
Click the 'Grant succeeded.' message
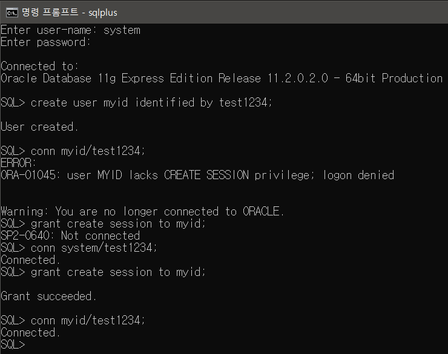(x=49, y=297)
